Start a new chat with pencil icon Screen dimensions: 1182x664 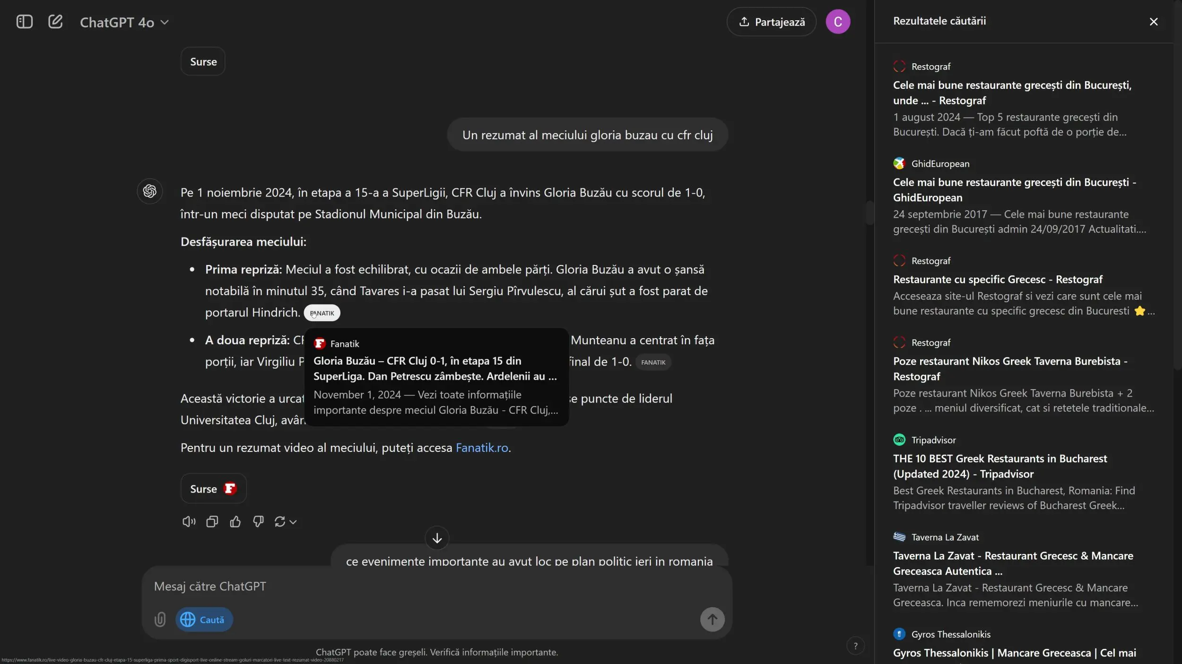pos(55,22)
